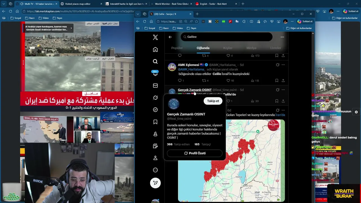Reply to the AMK Eşlemesi tweet
Viewport: 361px width, 203px height.
pos(181,81)
